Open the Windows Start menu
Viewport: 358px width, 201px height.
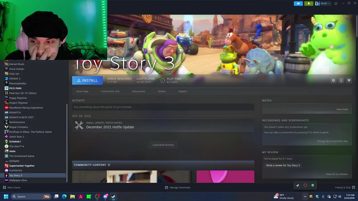click(x=6, y=197)
